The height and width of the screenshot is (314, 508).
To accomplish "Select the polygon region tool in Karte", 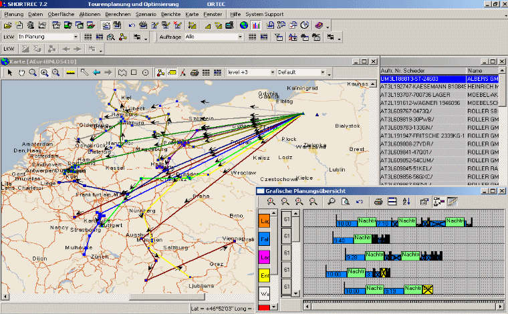I will tap(122, 73).
